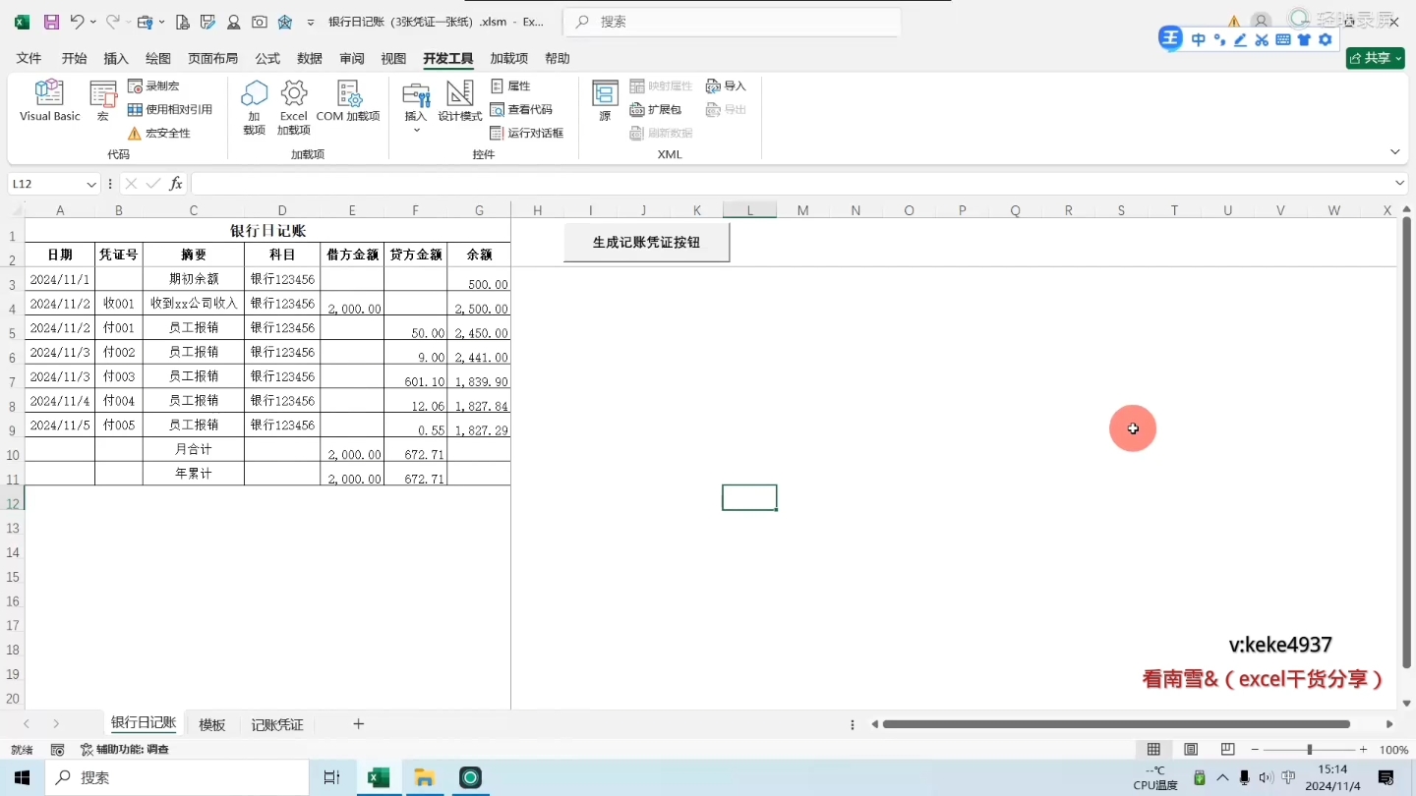
Task: Select the 收到xx公司收入 summary cell
Action: [194, 304]
